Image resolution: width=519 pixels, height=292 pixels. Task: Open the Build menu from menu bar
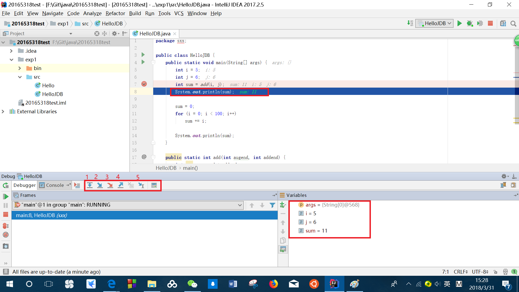click(x=135, y=13)
